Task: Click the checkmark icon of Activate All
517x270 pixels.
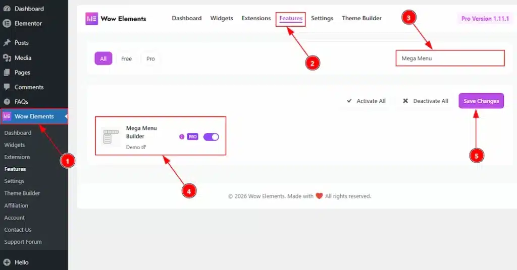Action: click(349, 101)
